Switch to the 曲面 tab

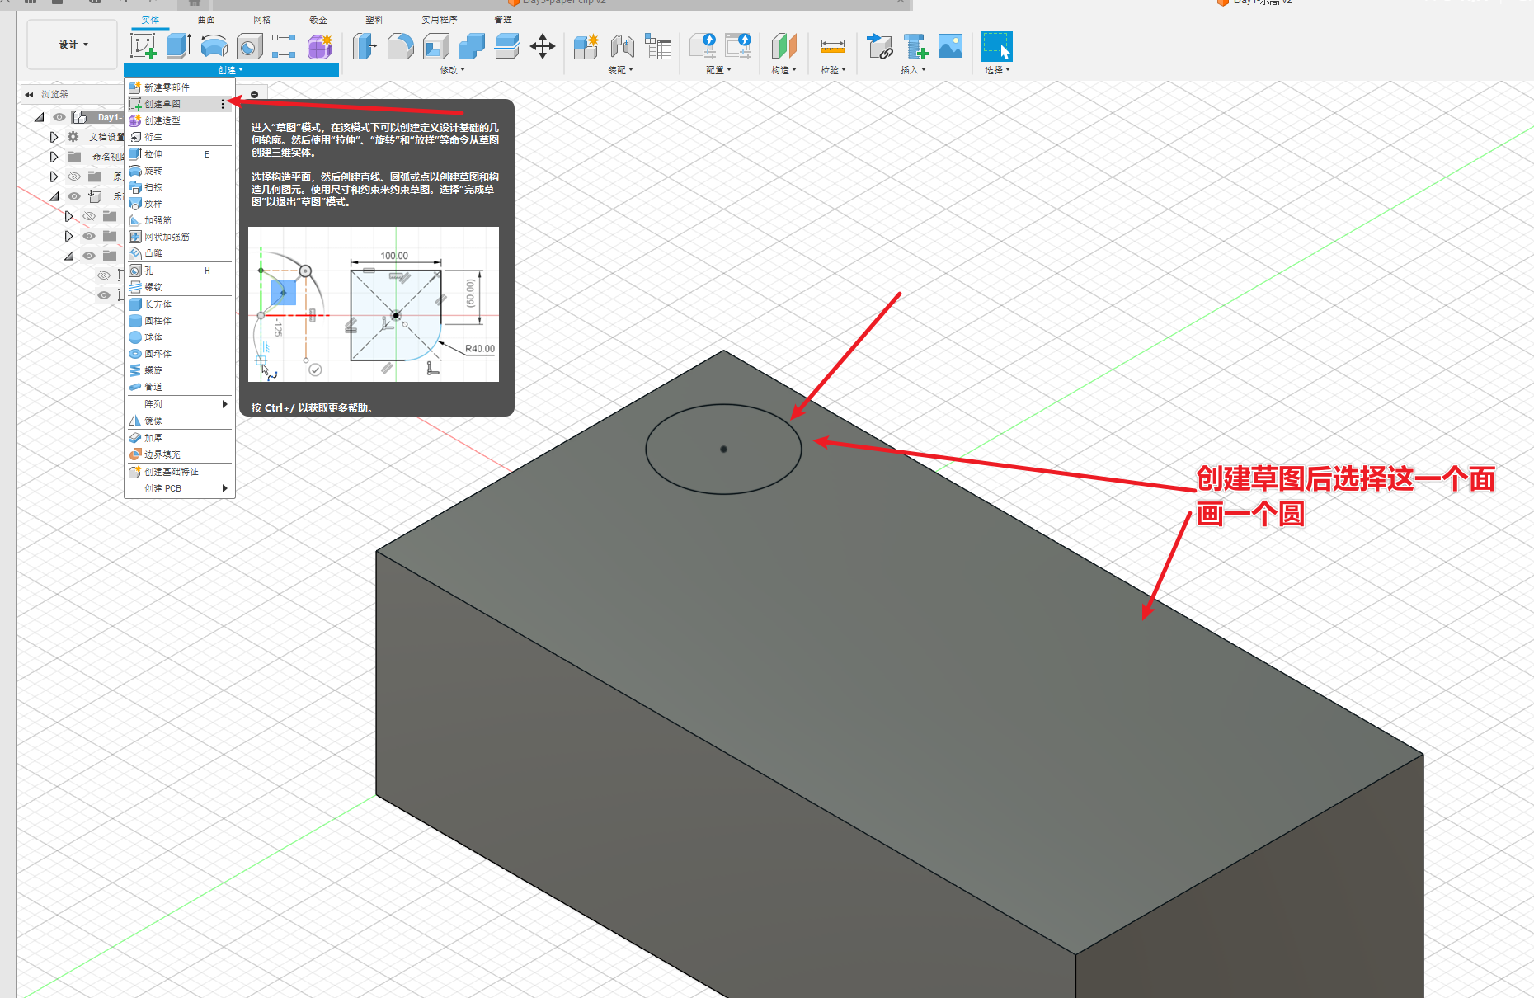coord(206,20)
